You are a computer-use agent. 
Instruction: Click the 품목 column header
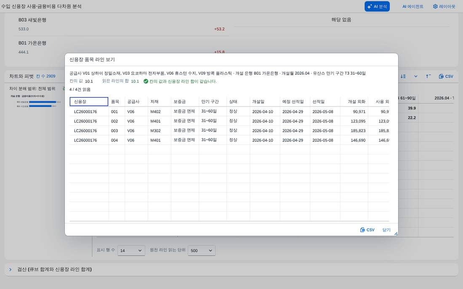(117, 101)
